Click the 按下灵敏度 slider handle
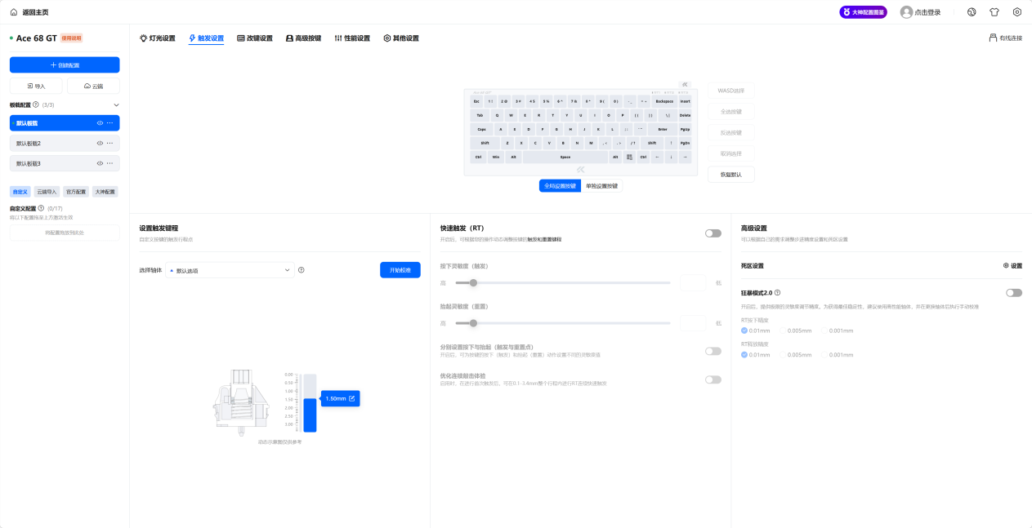 tap(472, 283)
